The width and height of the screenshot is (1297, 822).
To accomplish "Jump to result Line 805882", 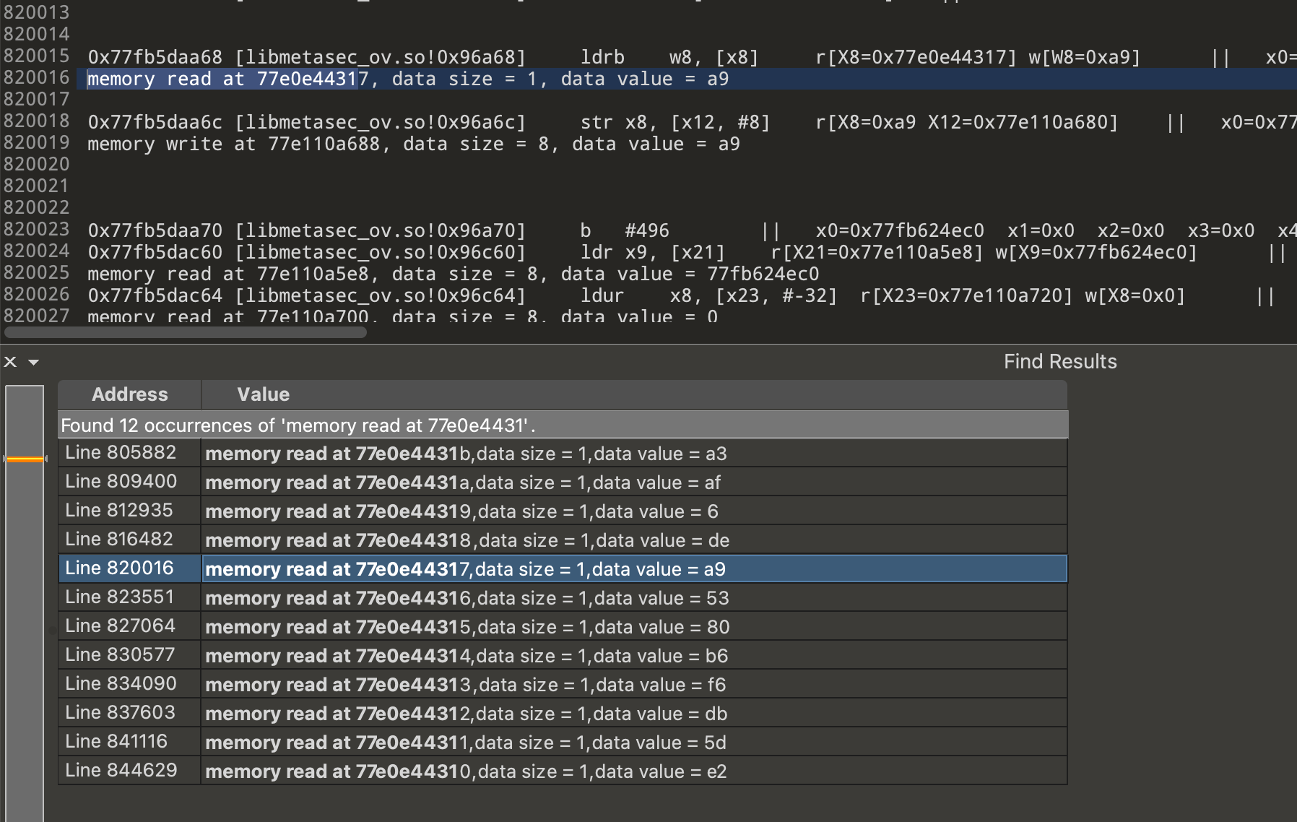I will click(x=121, y=453).
